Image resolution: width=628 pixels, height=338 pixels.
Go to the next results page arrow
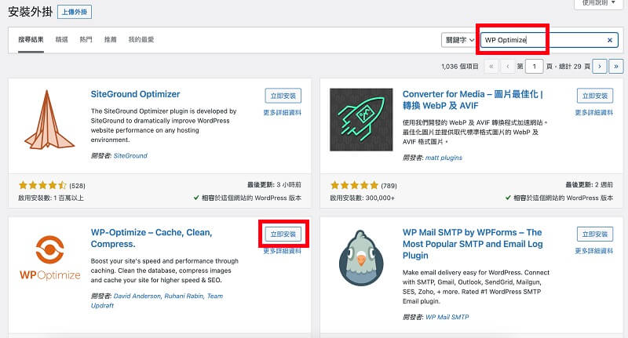pyautogui.click(x=600, y=67)
